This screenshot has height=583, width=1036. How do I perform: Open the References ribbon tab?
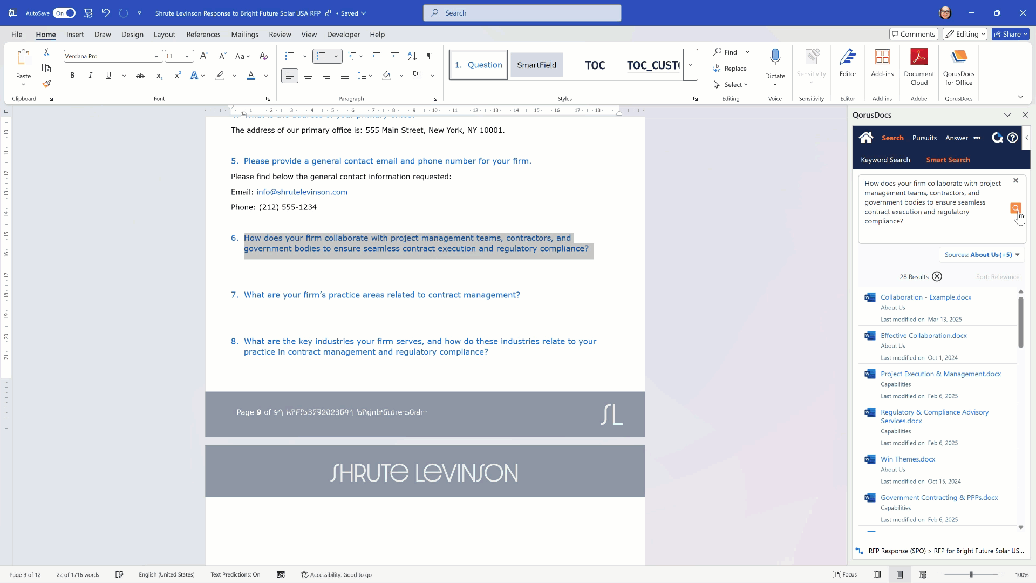pos(203,35)
